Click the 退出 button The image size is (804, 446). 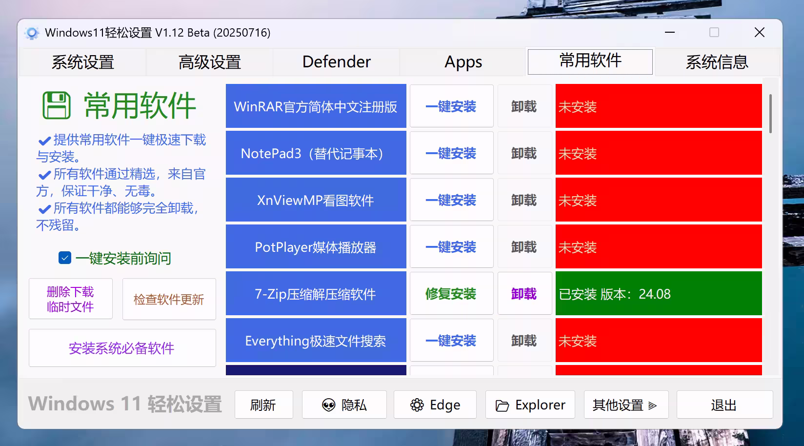(x=724, y=405)
